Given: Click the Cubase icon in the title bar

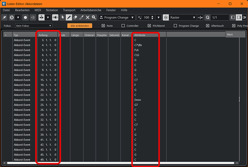Looking at the screenshot, I should (x=4, y=4).
